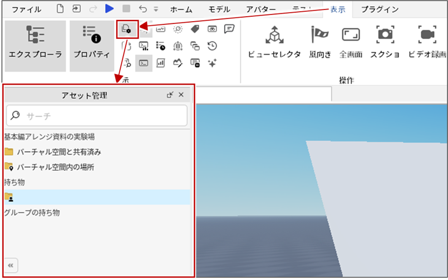Viewport: 448px width, 280px height.
Task: Click the VR goggles icon
Action: (x=212, y=29)
